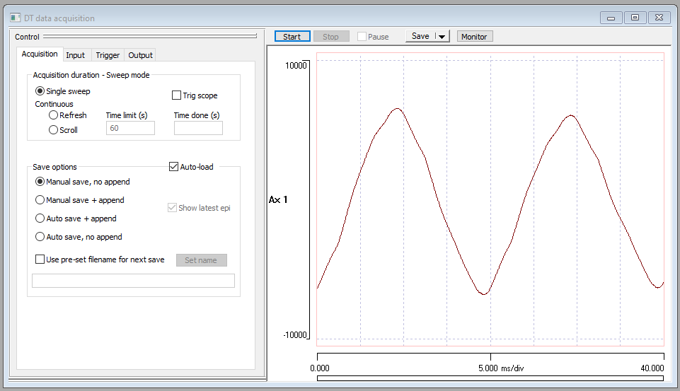The width and height of the screenshot is (680, 391).
Task: Switch to the Trigger tab
Action: (108, 55)
